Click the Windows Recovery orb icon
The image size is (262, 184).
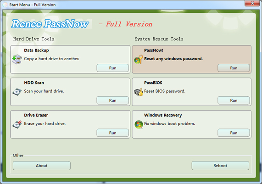[x=139, y=124]
